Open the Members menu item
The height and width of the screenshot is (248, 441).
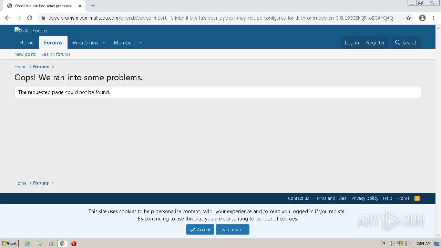pyautogui.click(x=124, y=43)
